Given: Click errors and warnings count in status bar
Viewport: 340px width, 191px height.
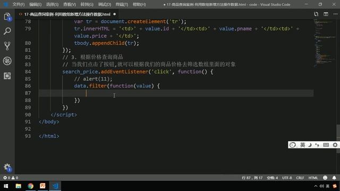Looking at the screenshot, I should pos(11,178).
